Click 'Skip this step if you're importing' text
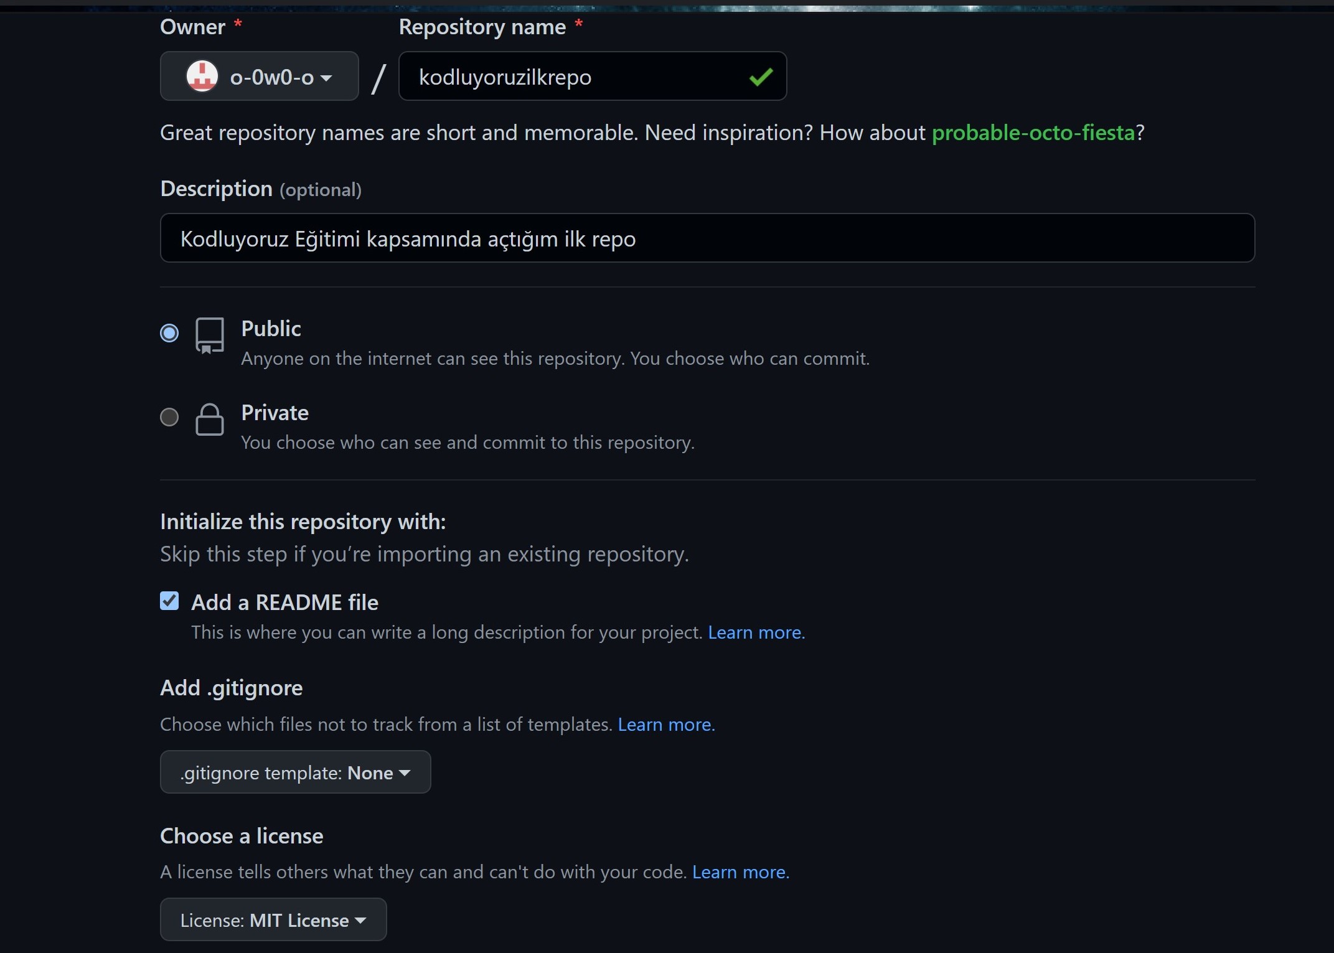Image resolution: width=1334 pixels, height=953 pixels. pyautogui.click(x=425, y=554)
